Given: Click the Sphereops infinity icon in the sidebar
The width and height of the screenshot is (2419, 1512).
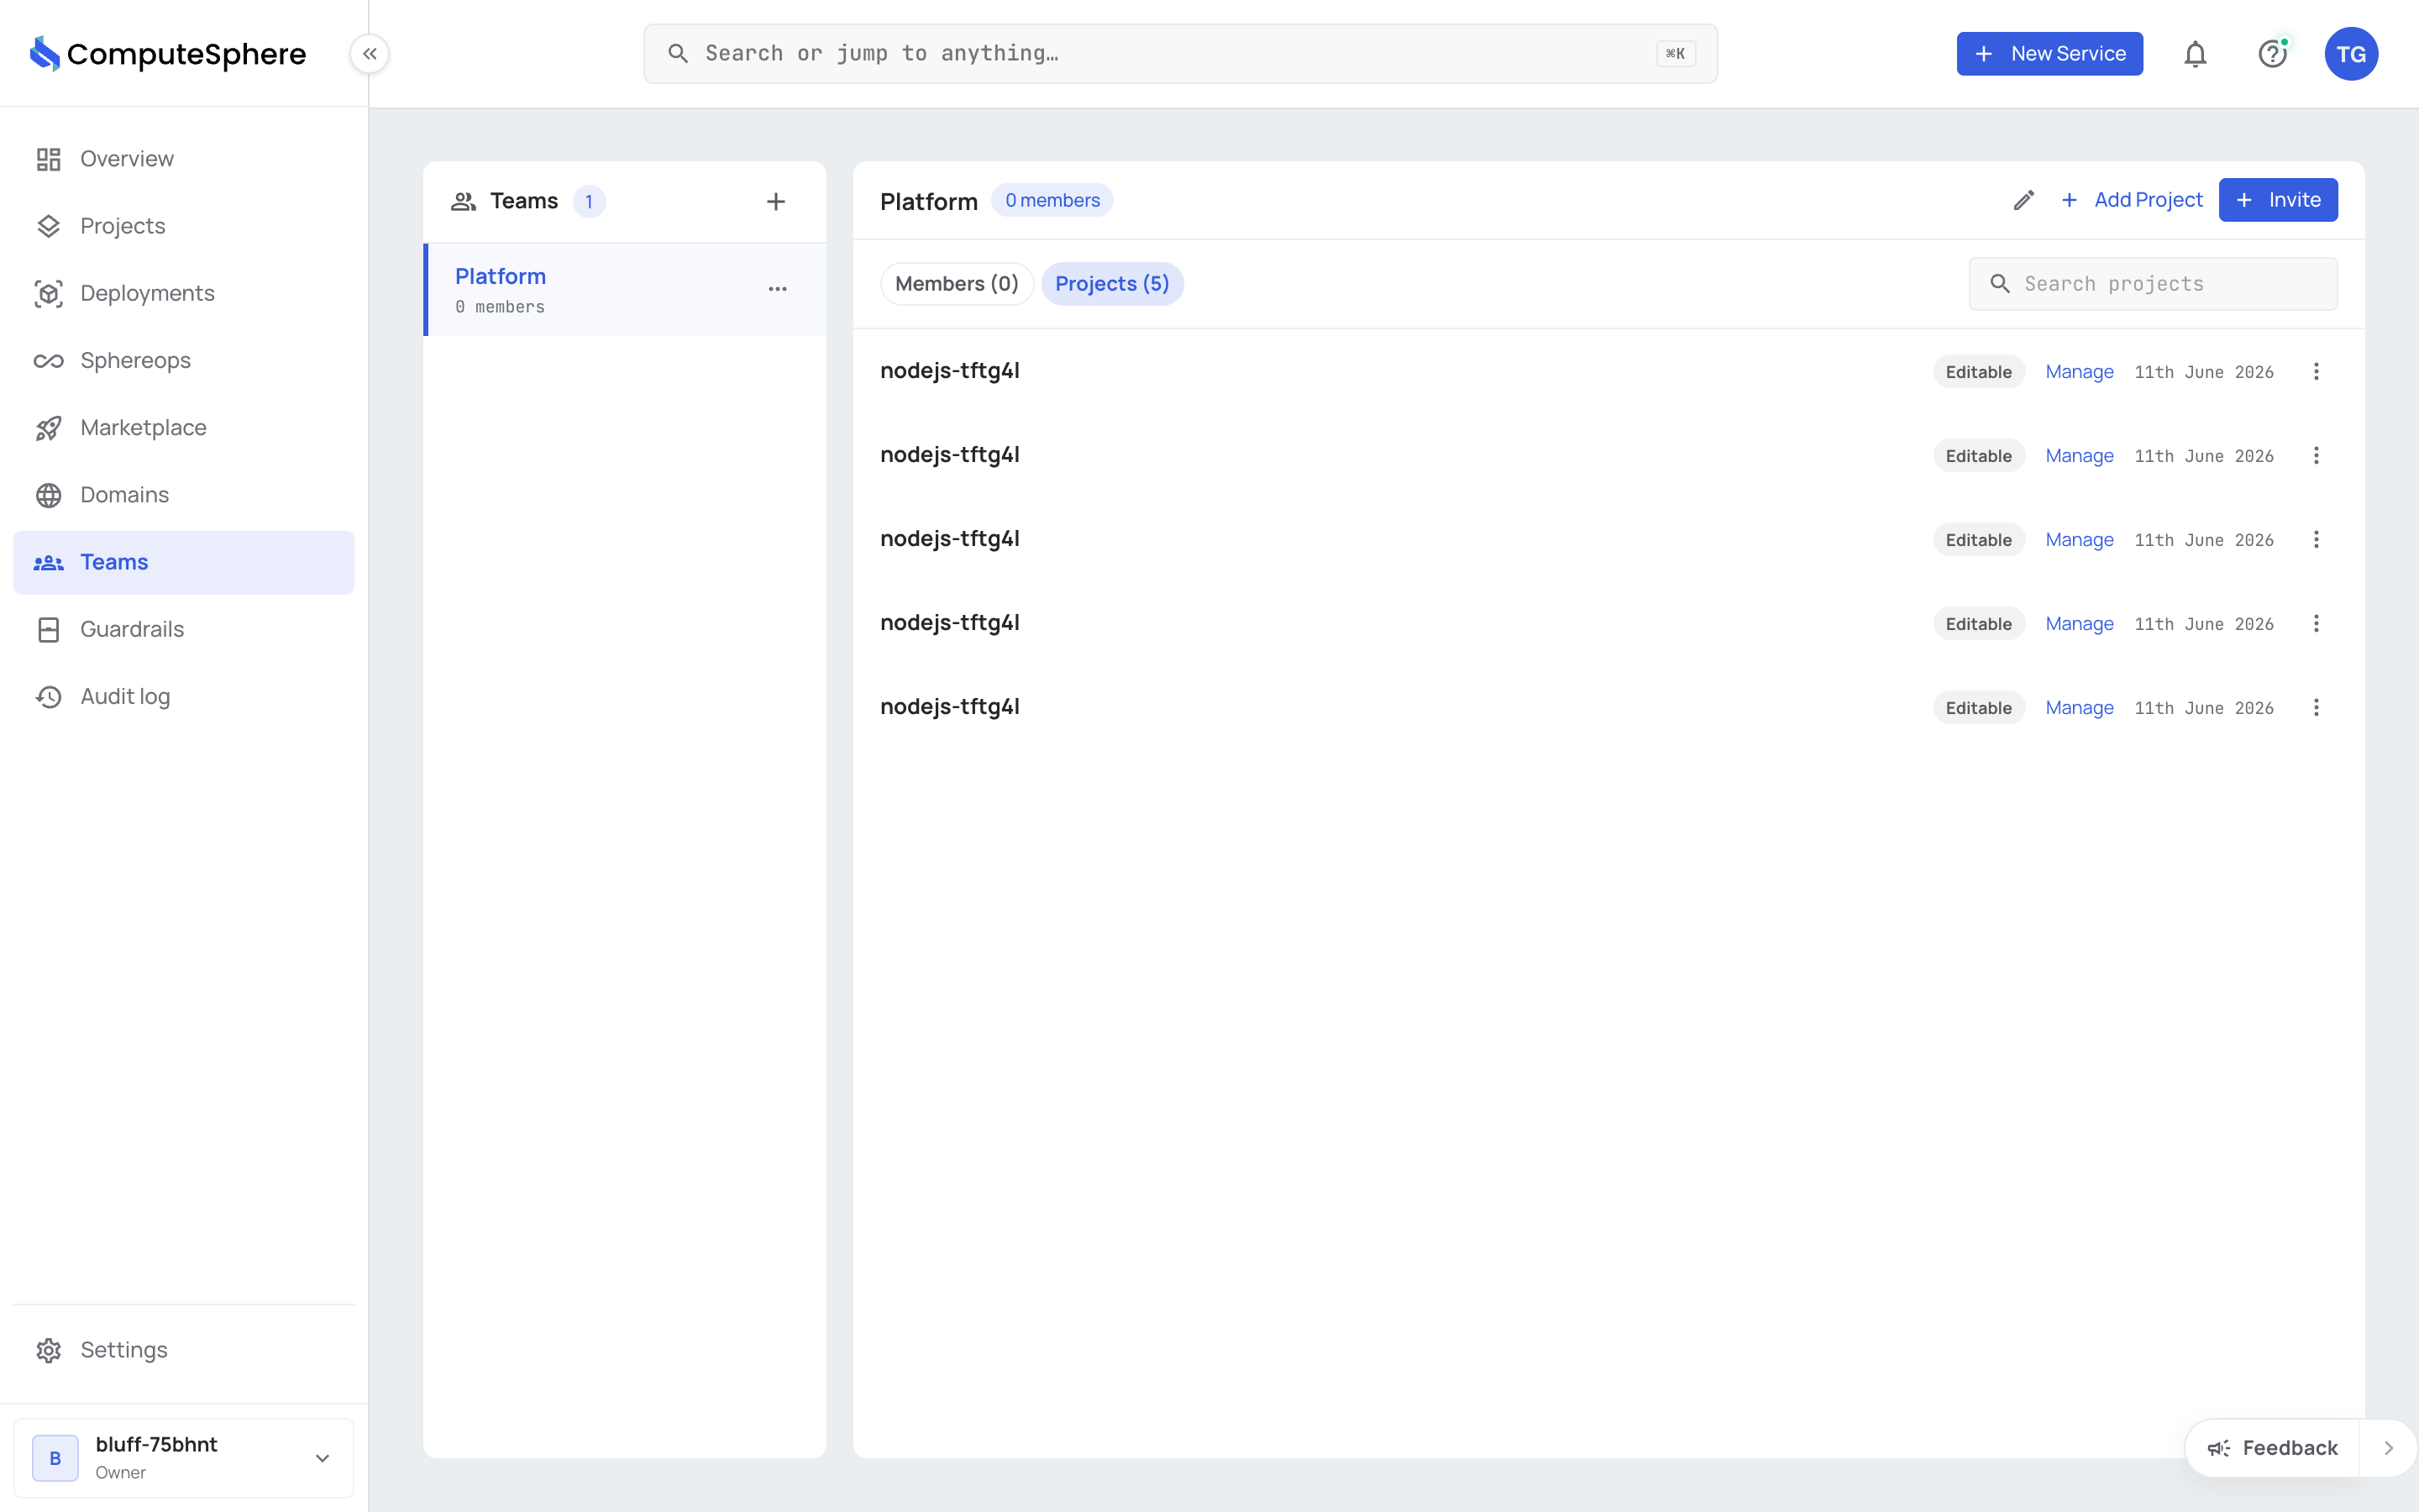Looking at the screenshot, I should point(49,360).
